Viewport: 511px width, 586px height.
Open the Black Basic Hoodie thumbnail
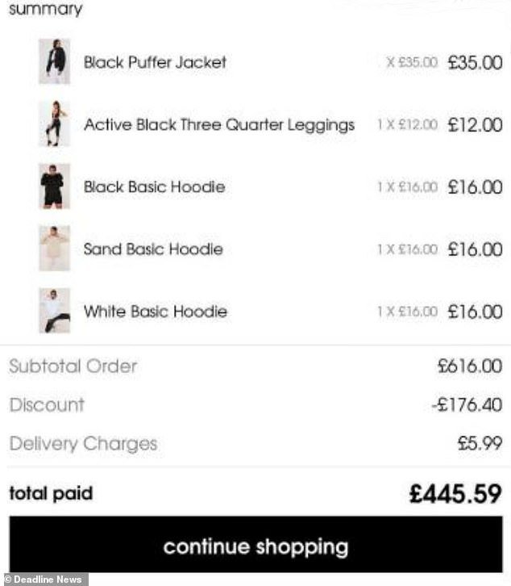point(55,186)
